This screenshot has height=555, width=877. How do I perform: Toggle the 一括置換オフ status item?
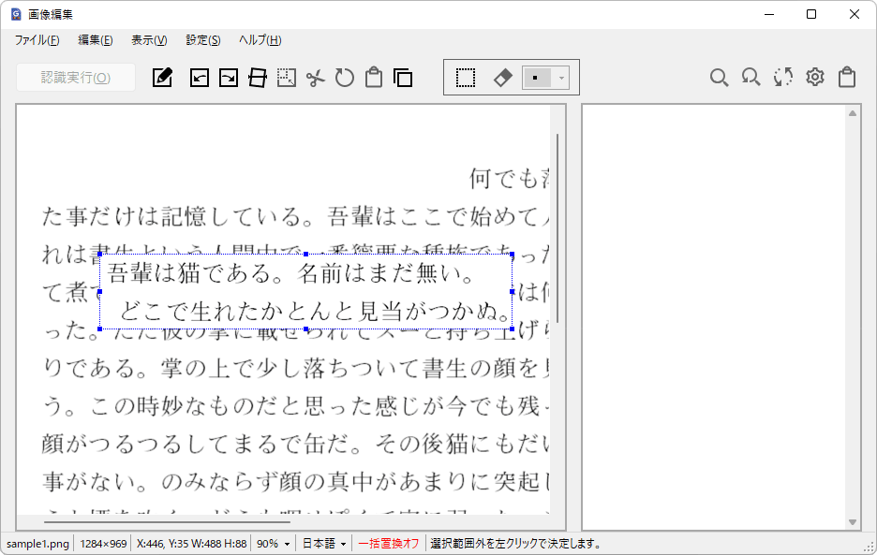389,544
